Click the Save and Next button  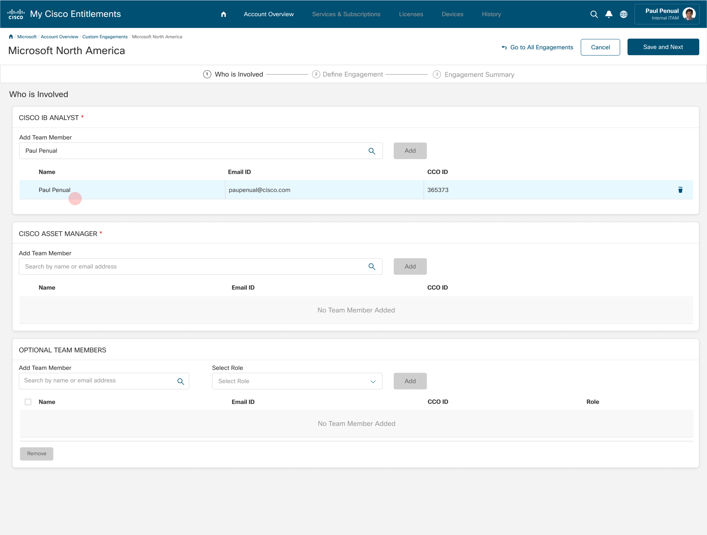tap(663, 47)
